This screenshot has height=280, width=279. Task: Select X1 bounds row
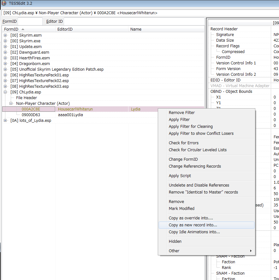coord(239,97)
